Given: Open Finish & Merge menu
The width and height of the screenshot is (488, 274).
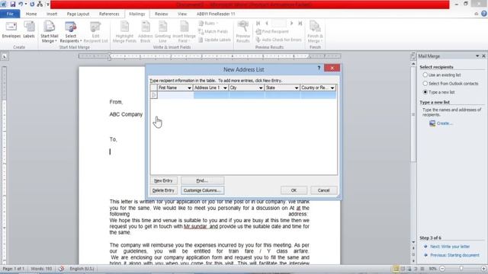Looking at the screenshot, I should pyautogui.click(x=315, y=32).
